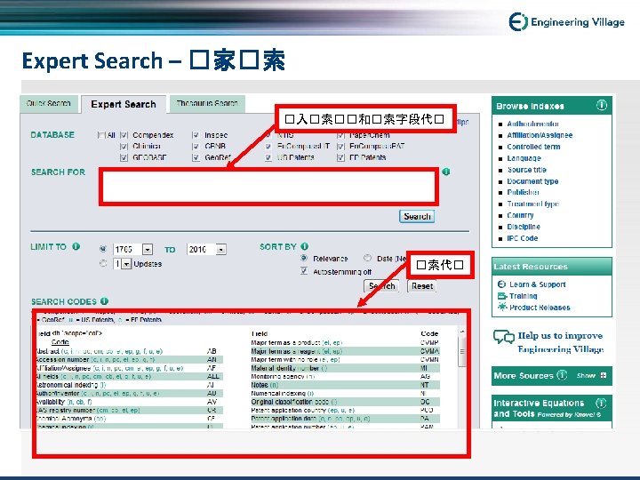This screenshot has height=480, width=640.
Task: Open the Author/Inventor index link
Action: (x=532, y=124)
